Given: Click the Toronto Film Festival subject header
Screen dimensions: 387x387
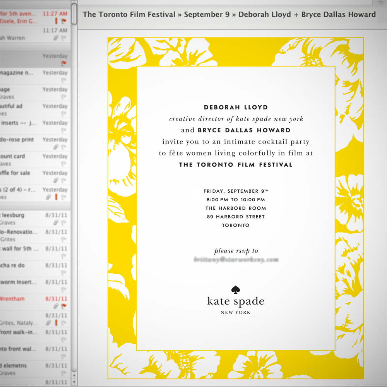Looking at the screenshot, I should [x=229, y=14].
